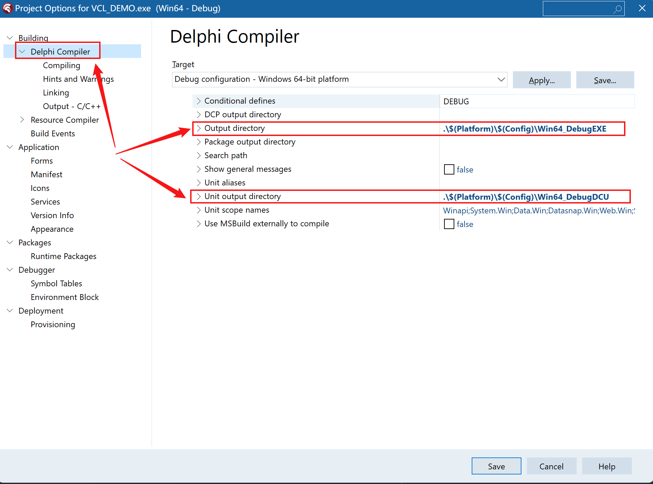Collapse the Building tree node

10,38
